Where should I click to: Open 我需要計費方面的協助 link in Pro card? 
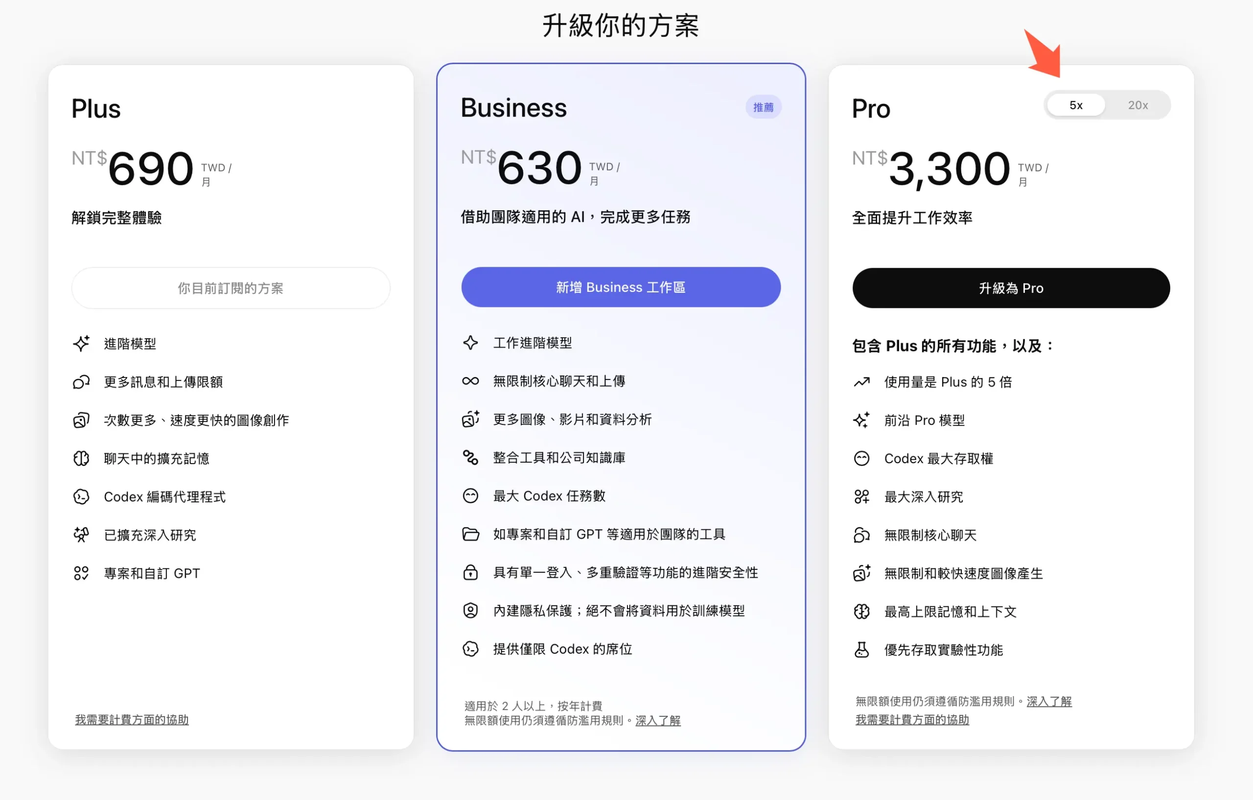(x=912, y=719)
